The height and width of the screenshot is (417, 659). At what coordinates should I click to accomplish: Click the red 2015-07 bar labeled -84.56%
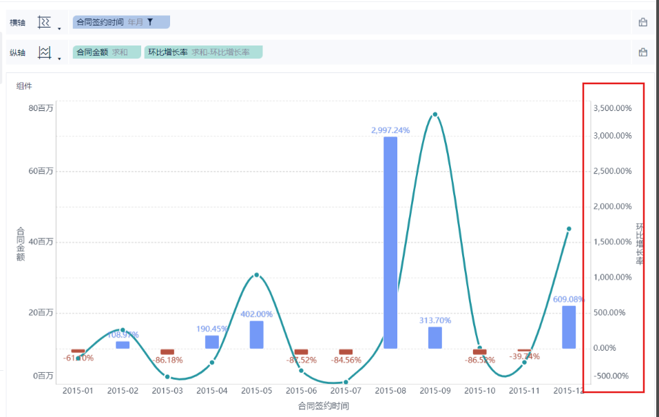pos(346,352)
